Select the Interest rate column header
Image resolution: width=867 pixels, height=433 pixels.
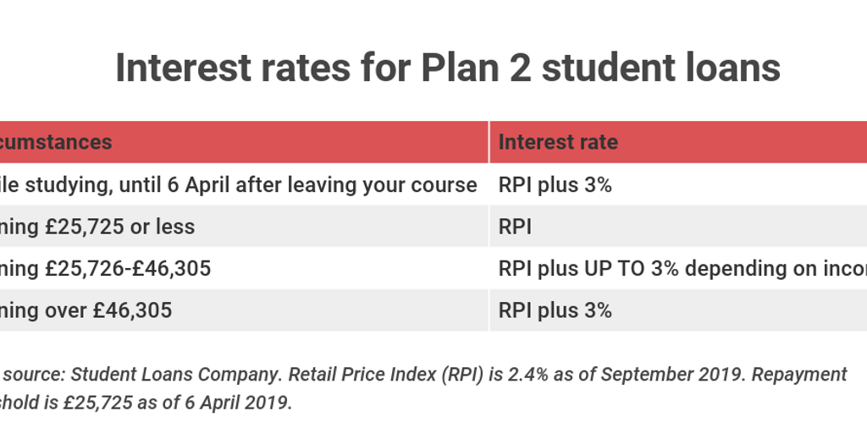(558, 142)
